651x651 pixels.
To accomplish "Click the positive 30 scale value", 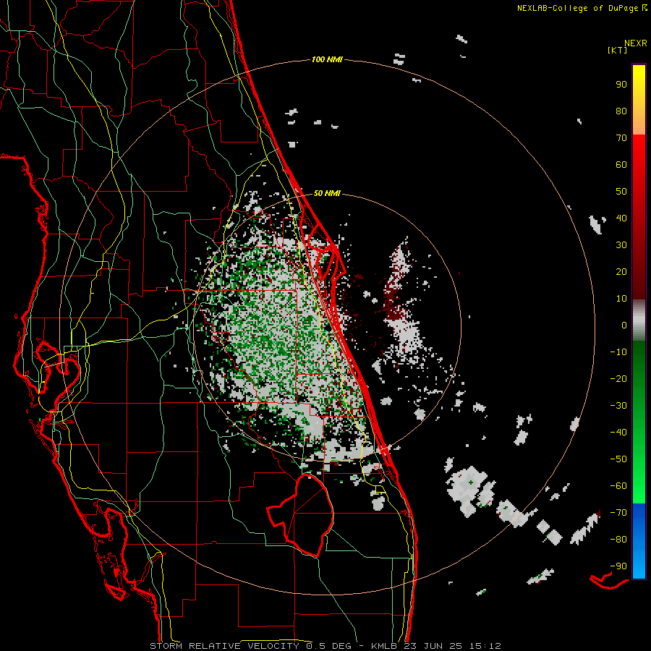I will tap(621, 245).
